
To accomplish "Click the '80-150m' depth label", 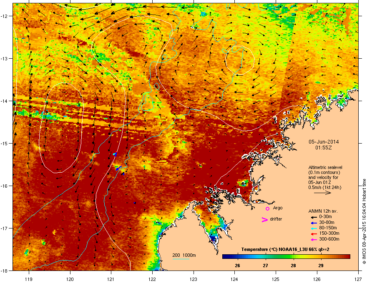I will pyautogui.click(x=328, y=228).
